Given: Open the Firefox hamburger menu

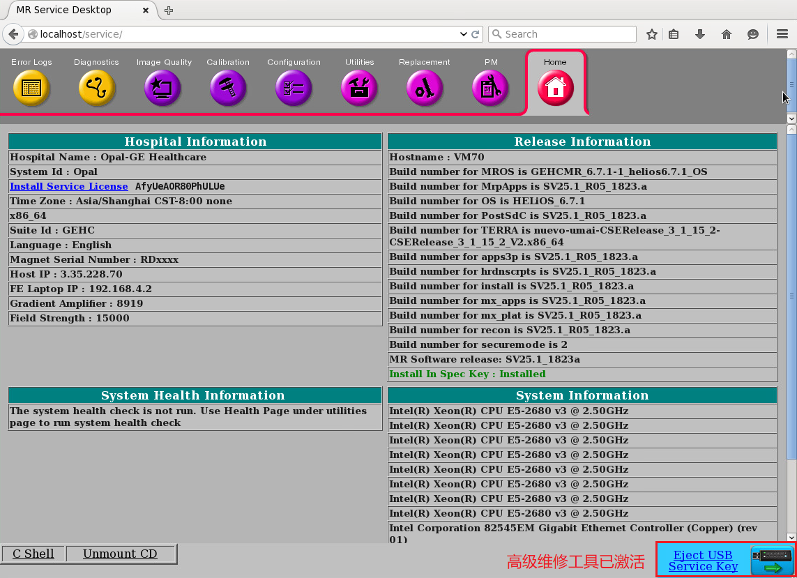Looking at the screenshot, I should click(x=782, y=34).
